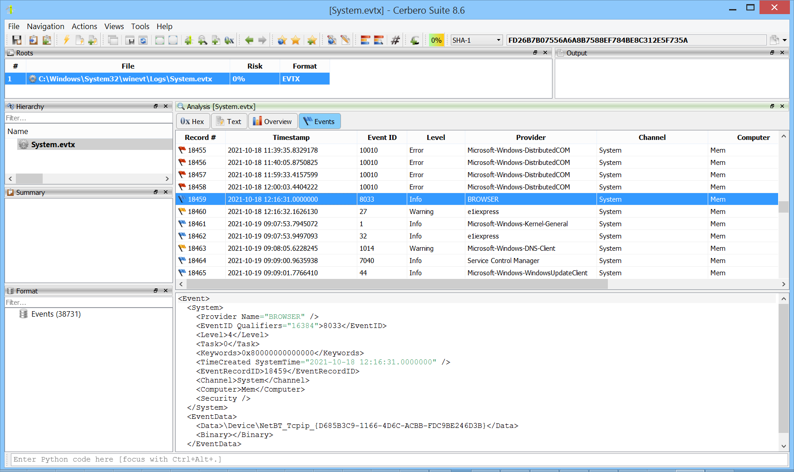Toggle floating of the Summary panel

156,192
